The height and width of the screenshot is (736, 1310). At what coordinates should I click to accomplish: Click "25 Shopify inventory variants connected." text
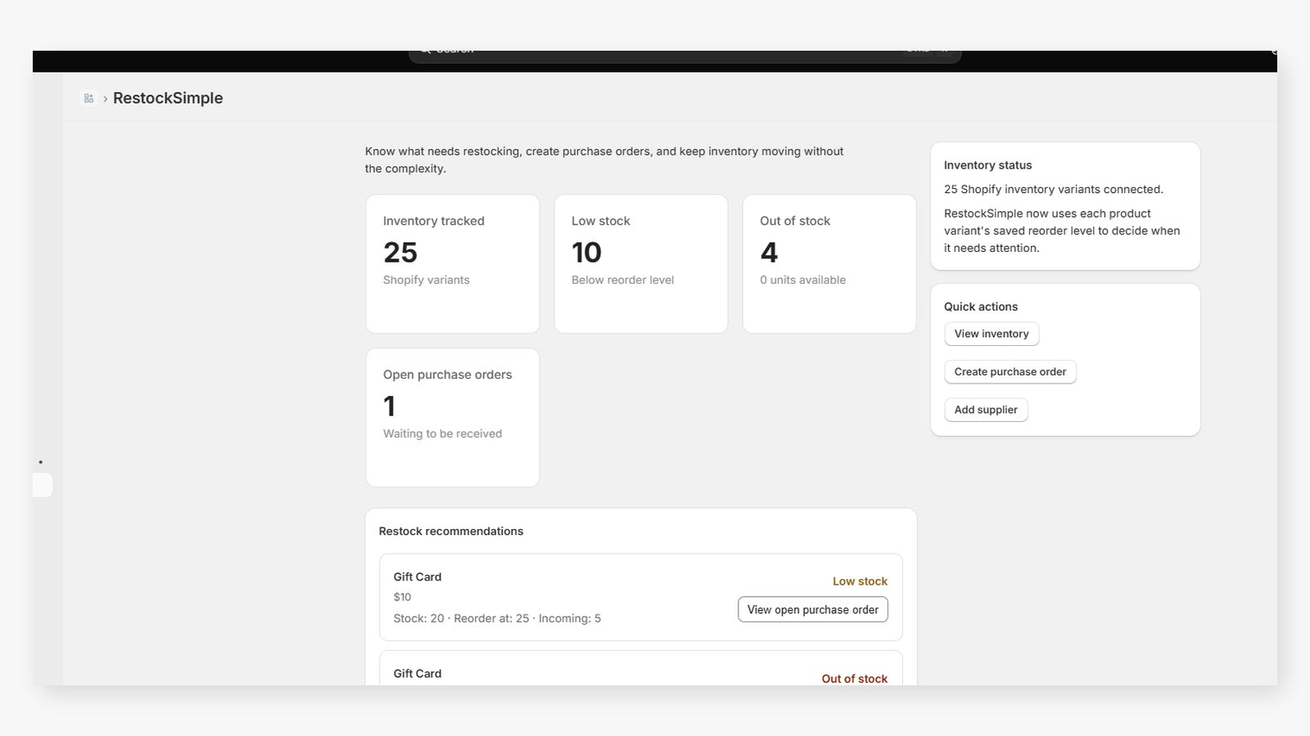[x=1054, y=190]
